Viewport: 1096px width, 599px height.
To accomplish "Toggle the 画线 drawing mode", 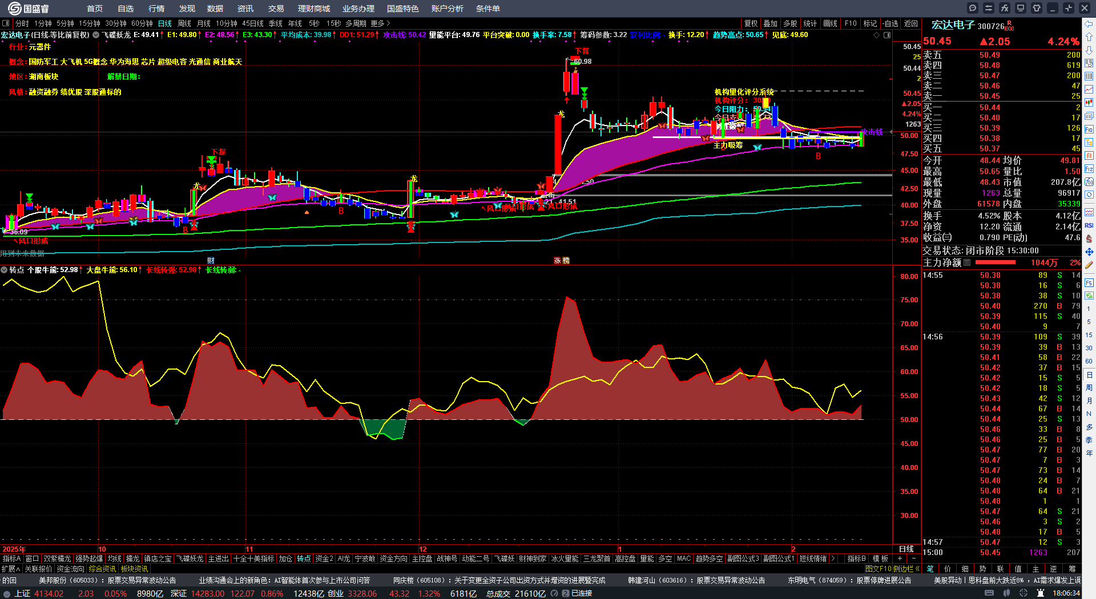I will (830, 23).
